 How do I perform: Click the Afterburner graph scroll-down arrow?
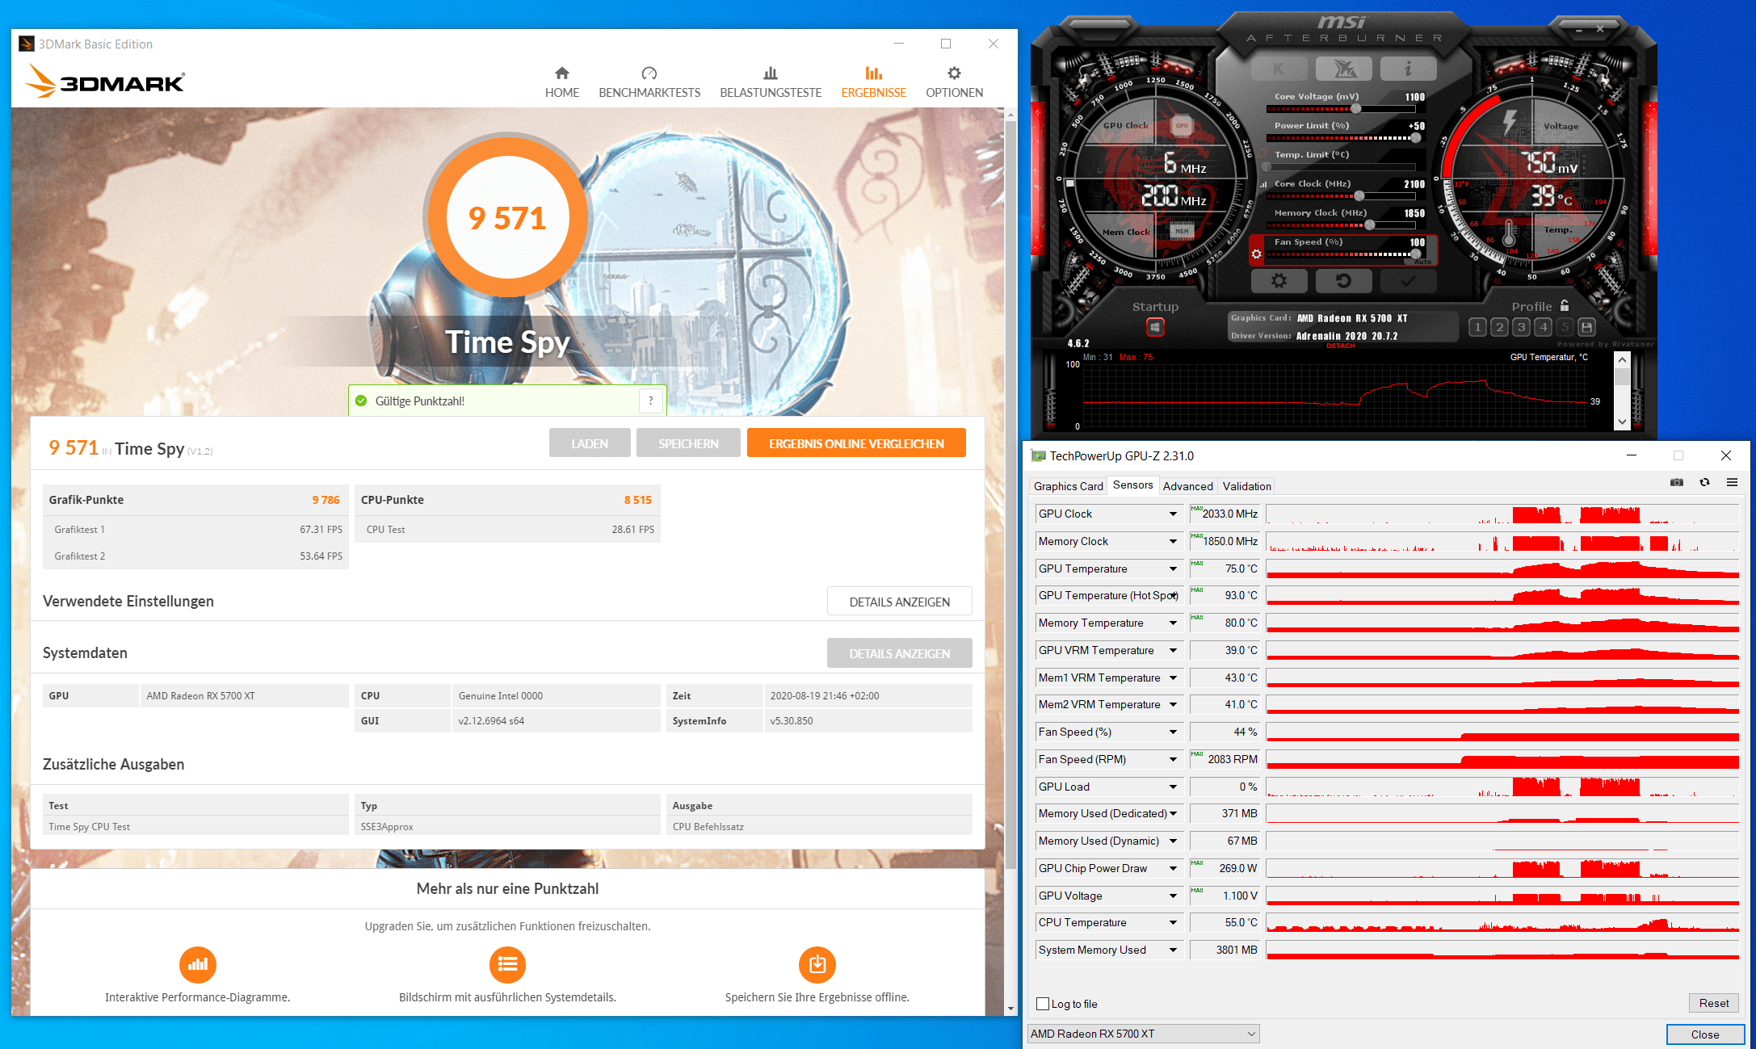pyautogui.click(x=1622, y=422)
